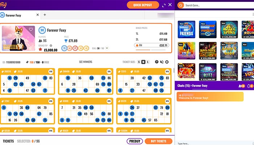
Task: Click the game search magnifier icon
Action: click(x=181, y=5)
